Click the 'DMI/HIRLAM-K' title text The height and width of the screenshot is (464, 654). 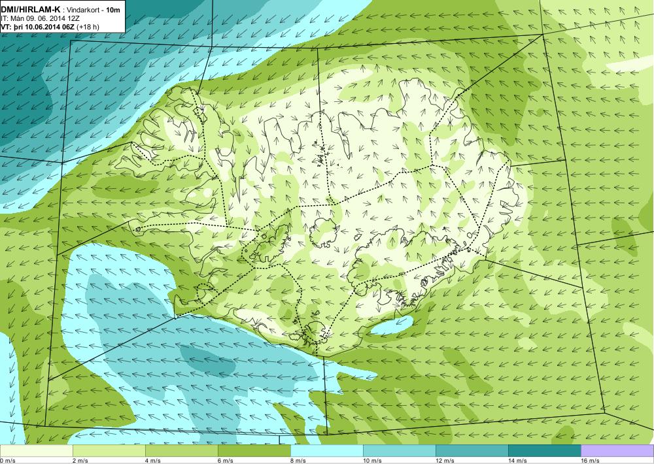[x=31, y=10]
